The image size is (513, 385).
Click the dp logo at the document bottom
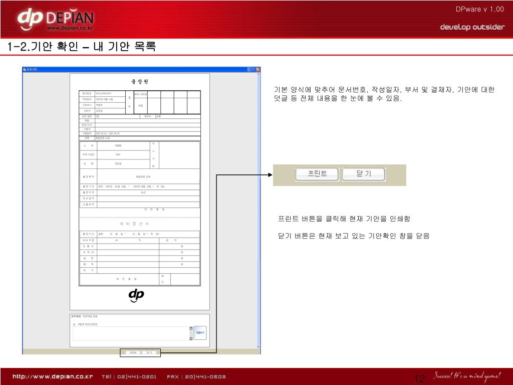[x=136, y=295]
